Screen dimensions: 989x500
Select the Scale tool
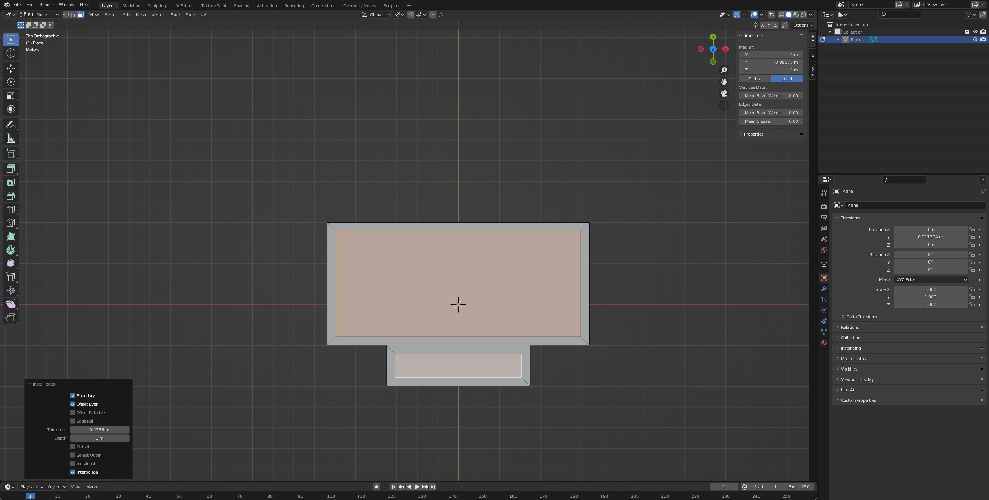pos(11,95)
